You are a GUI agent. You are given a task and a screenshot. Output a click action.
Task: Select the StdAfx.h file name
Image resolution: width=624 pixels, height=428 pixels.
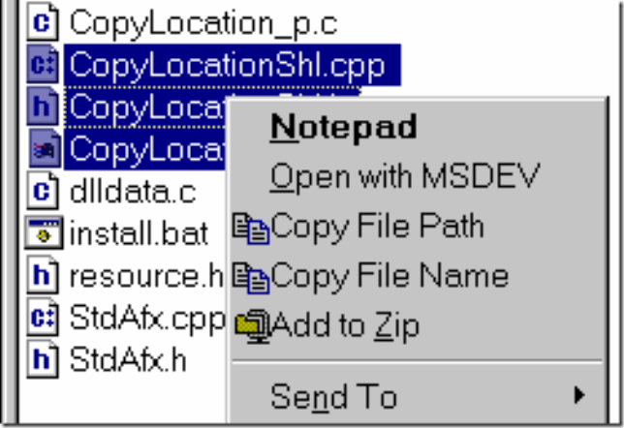click(128, 360)
